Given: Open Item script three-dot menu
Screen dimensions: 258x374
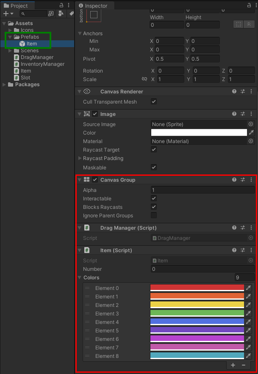Looking at the screenshot, I should [x=251, y=250].
